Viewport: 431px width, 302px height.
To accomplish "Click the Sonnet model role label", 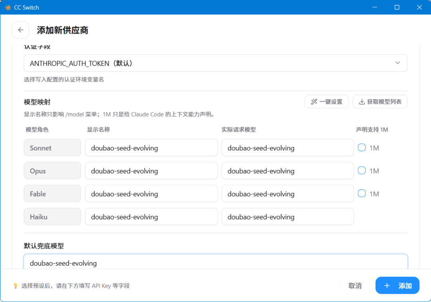I will pyautogui.click(x=52, y=148).
